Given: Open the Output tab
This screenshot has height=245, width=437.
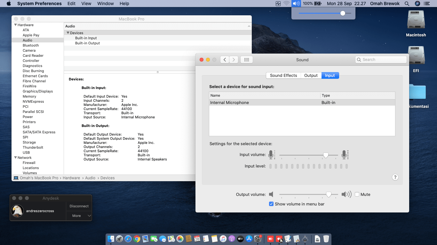Looking at the screenshot, I should [311, 75].
